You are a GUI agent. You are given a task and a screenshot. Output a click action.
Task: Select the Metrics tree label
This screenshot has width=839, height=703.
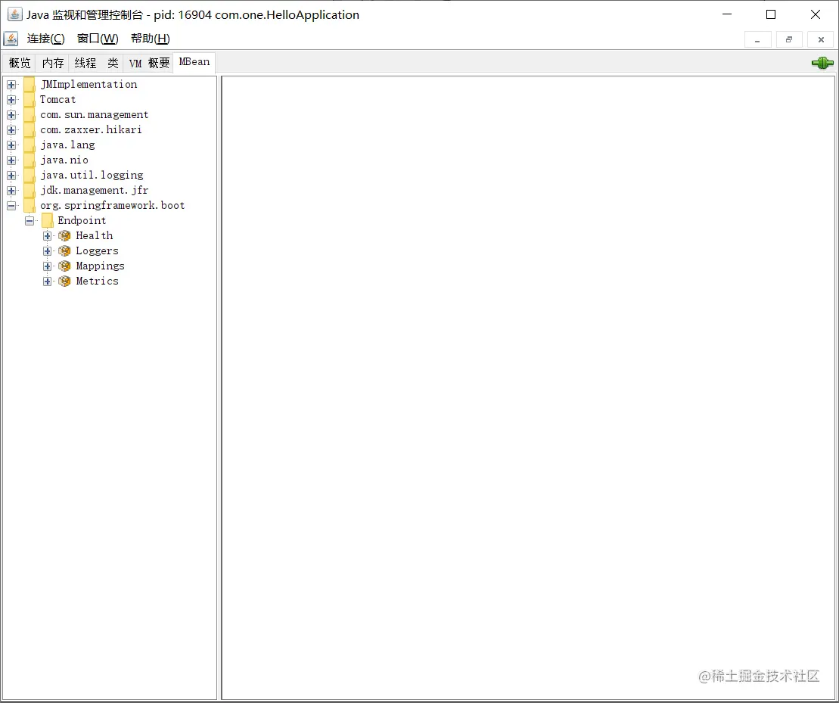coord(97,282)
